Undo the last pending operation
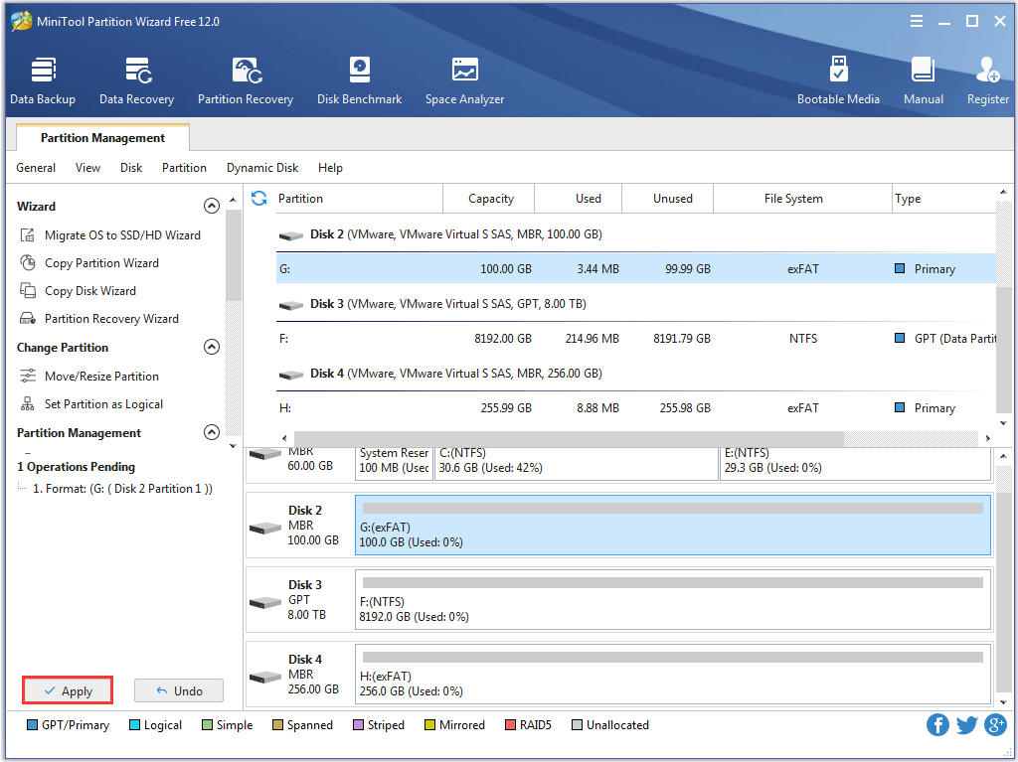 point(179,690)
